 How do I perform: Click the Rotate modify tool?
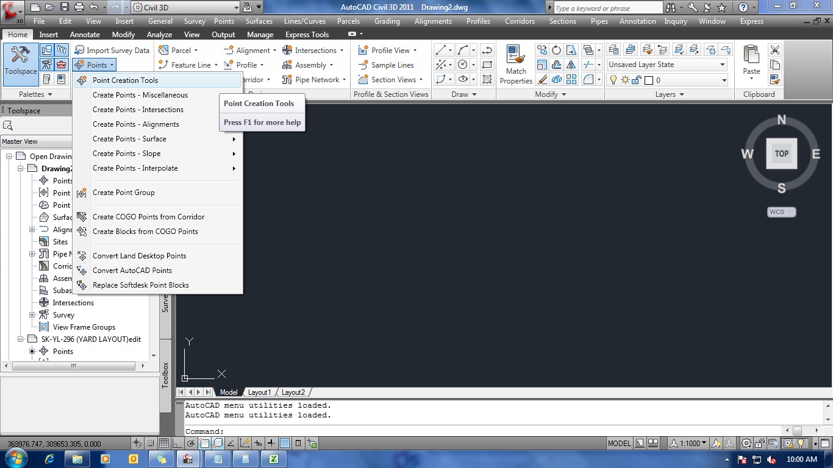556,50
